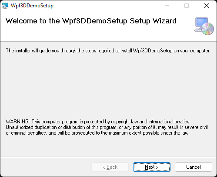Click the WARNING word in copyright notice
The image size is (217, 177).
[18, 122]
